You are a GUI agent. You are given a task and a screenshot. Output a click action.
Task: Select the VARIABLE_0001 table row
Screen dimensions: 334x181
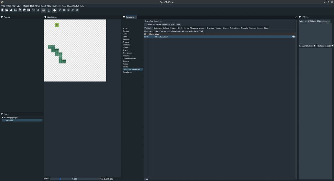[219, 37]
